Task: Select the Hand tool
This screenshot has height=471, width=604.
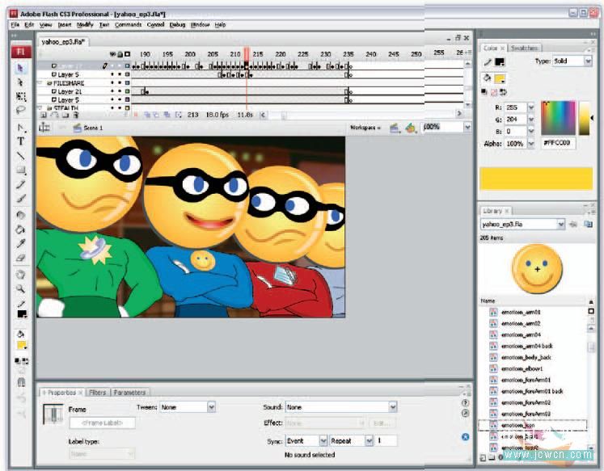Action: point(21,275)
